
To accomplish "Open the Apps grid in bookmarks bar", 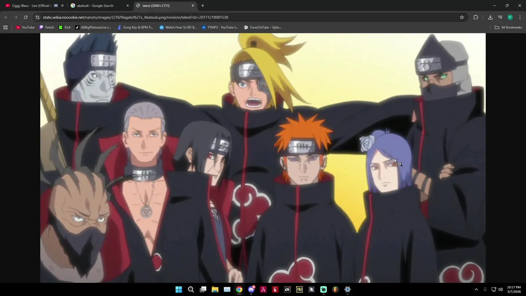I will [x=5, y=28].
